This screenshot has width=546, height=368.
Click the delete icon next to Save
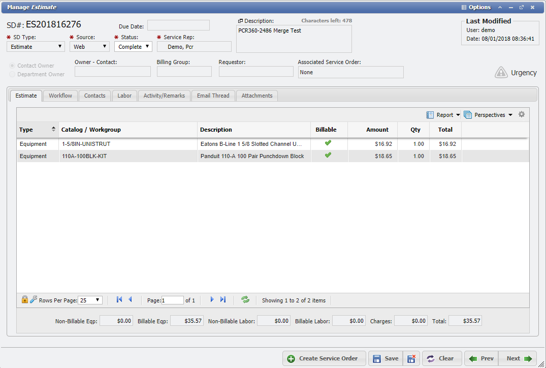click(x=411, y=358)
